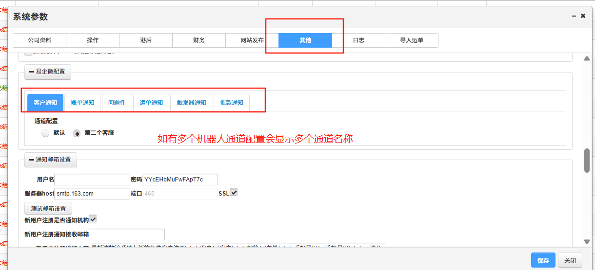The height and width of the screenshot is (270, 595).
Task: Open the 触发器通知 tab
Action: 191,103
